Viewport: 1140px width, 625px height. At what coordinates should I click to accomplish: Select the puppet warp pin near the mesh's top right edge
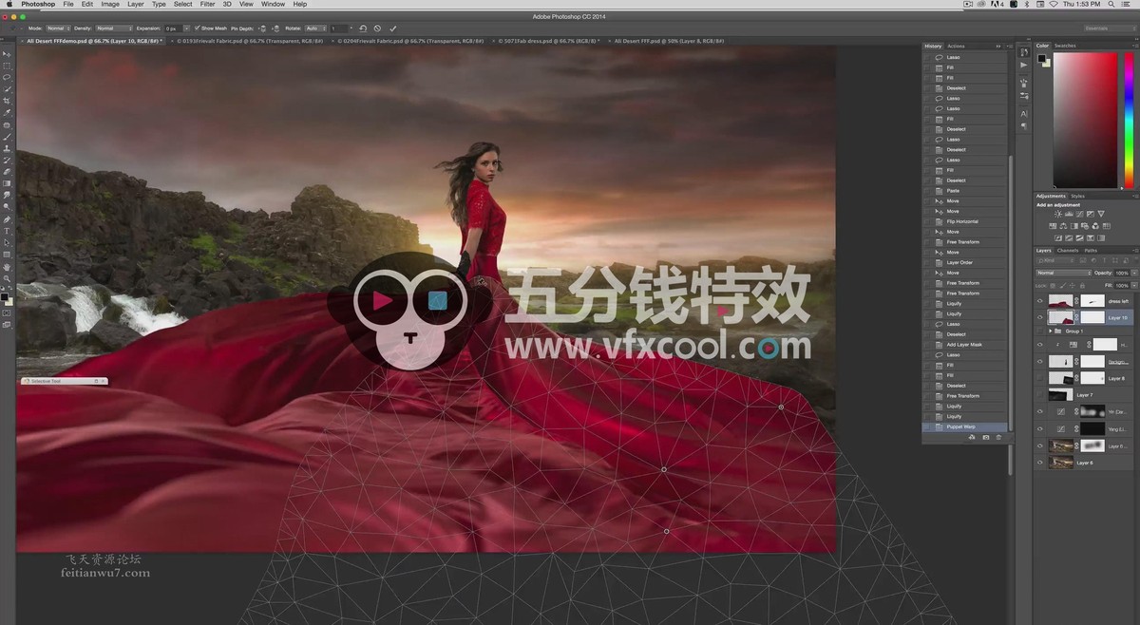(781, 407)
